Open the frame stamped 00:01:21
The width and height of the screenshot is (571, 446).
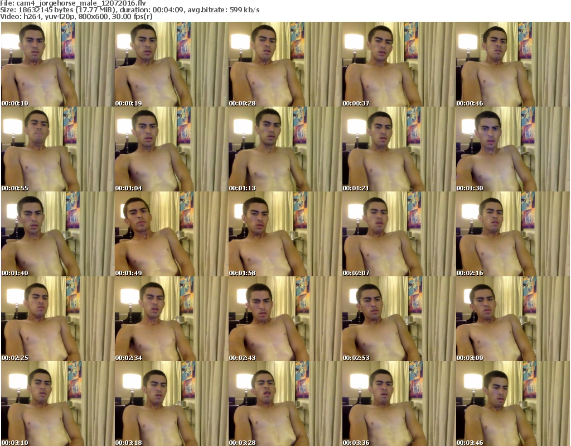(398, 149)
